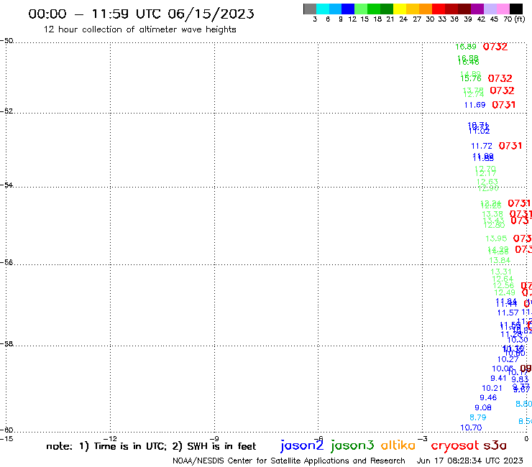Click the latitude axis label -56
Image resolution: width=532 pixels, height=467 pixels.
pyautogui.click(x=6, y=262)
